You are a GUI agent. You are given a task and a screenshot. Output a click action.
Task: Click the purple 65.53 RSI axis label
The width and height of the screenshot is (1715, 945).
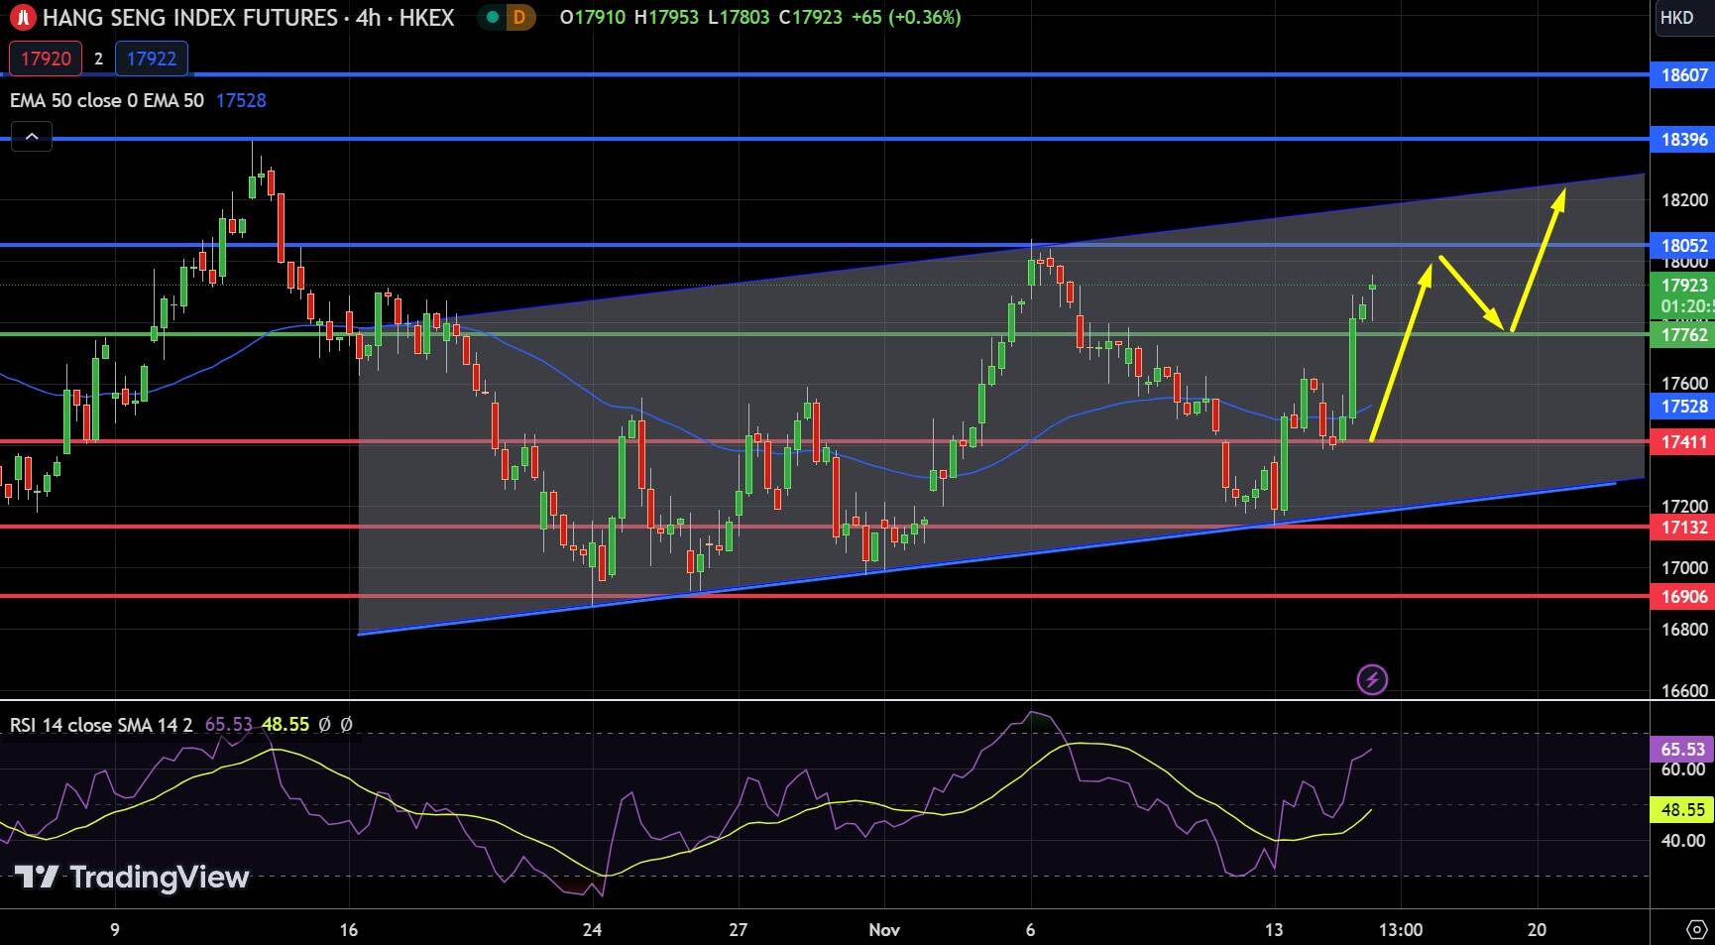(1682, 749)
